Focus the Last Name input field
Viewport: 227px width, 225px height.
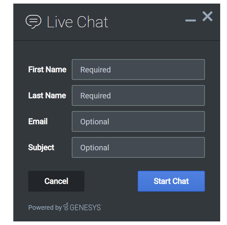click(x=138, y=95)
